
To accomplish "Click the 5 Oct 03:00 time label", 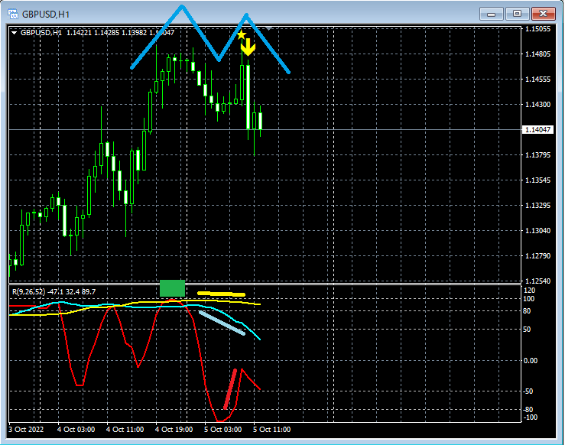I will point(223,430).
